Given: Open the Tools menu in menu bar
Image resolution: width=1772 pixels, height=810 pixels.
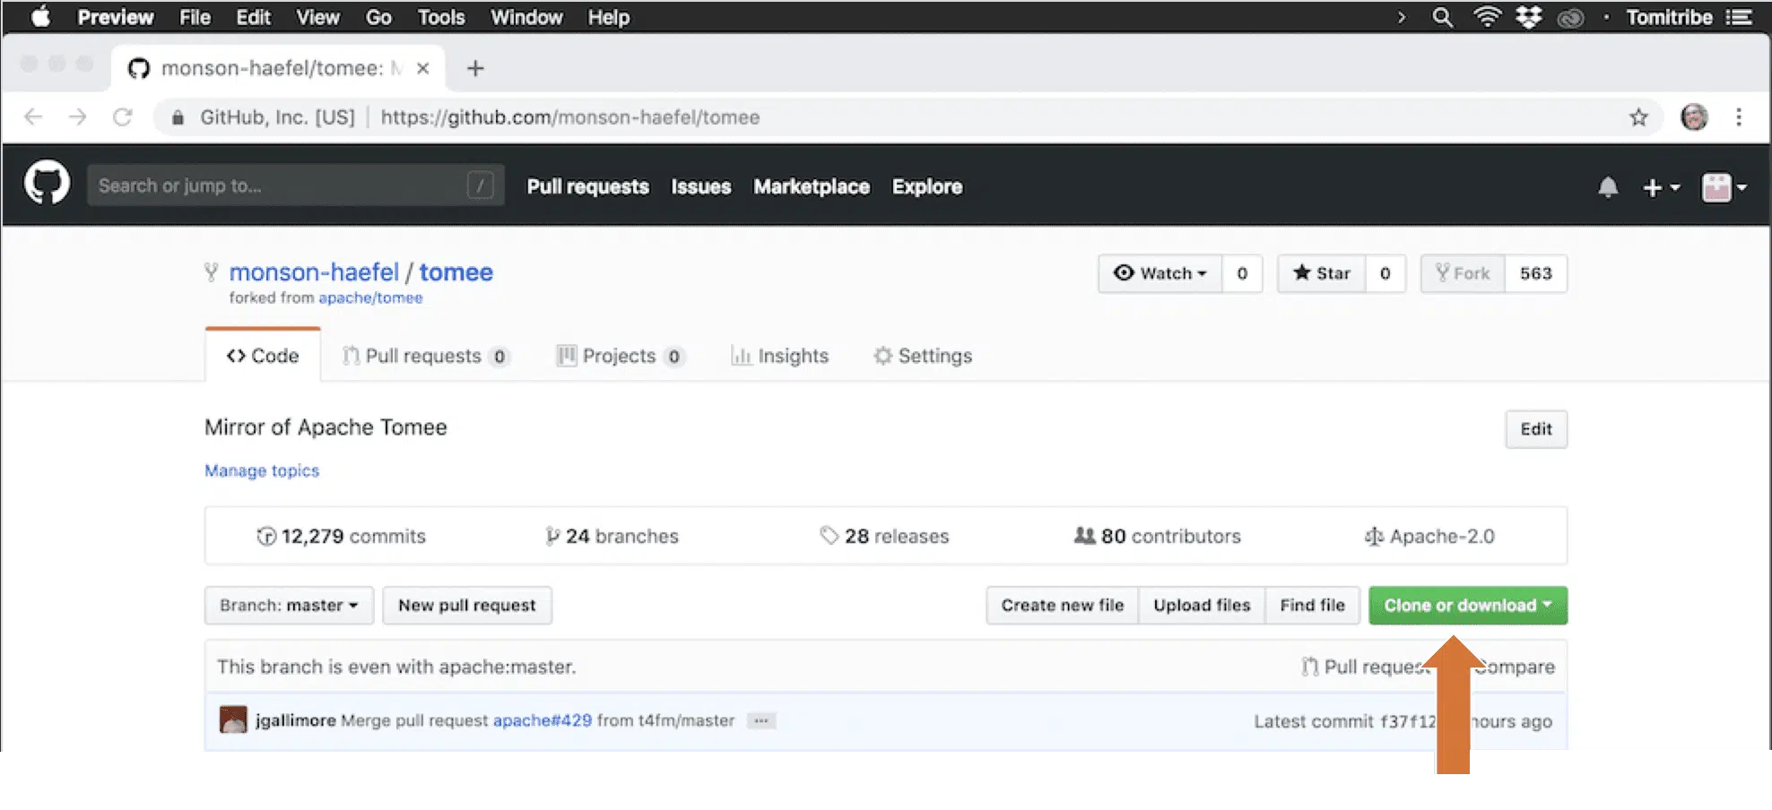Looking at the screenshot, I should tap(440, 17).
